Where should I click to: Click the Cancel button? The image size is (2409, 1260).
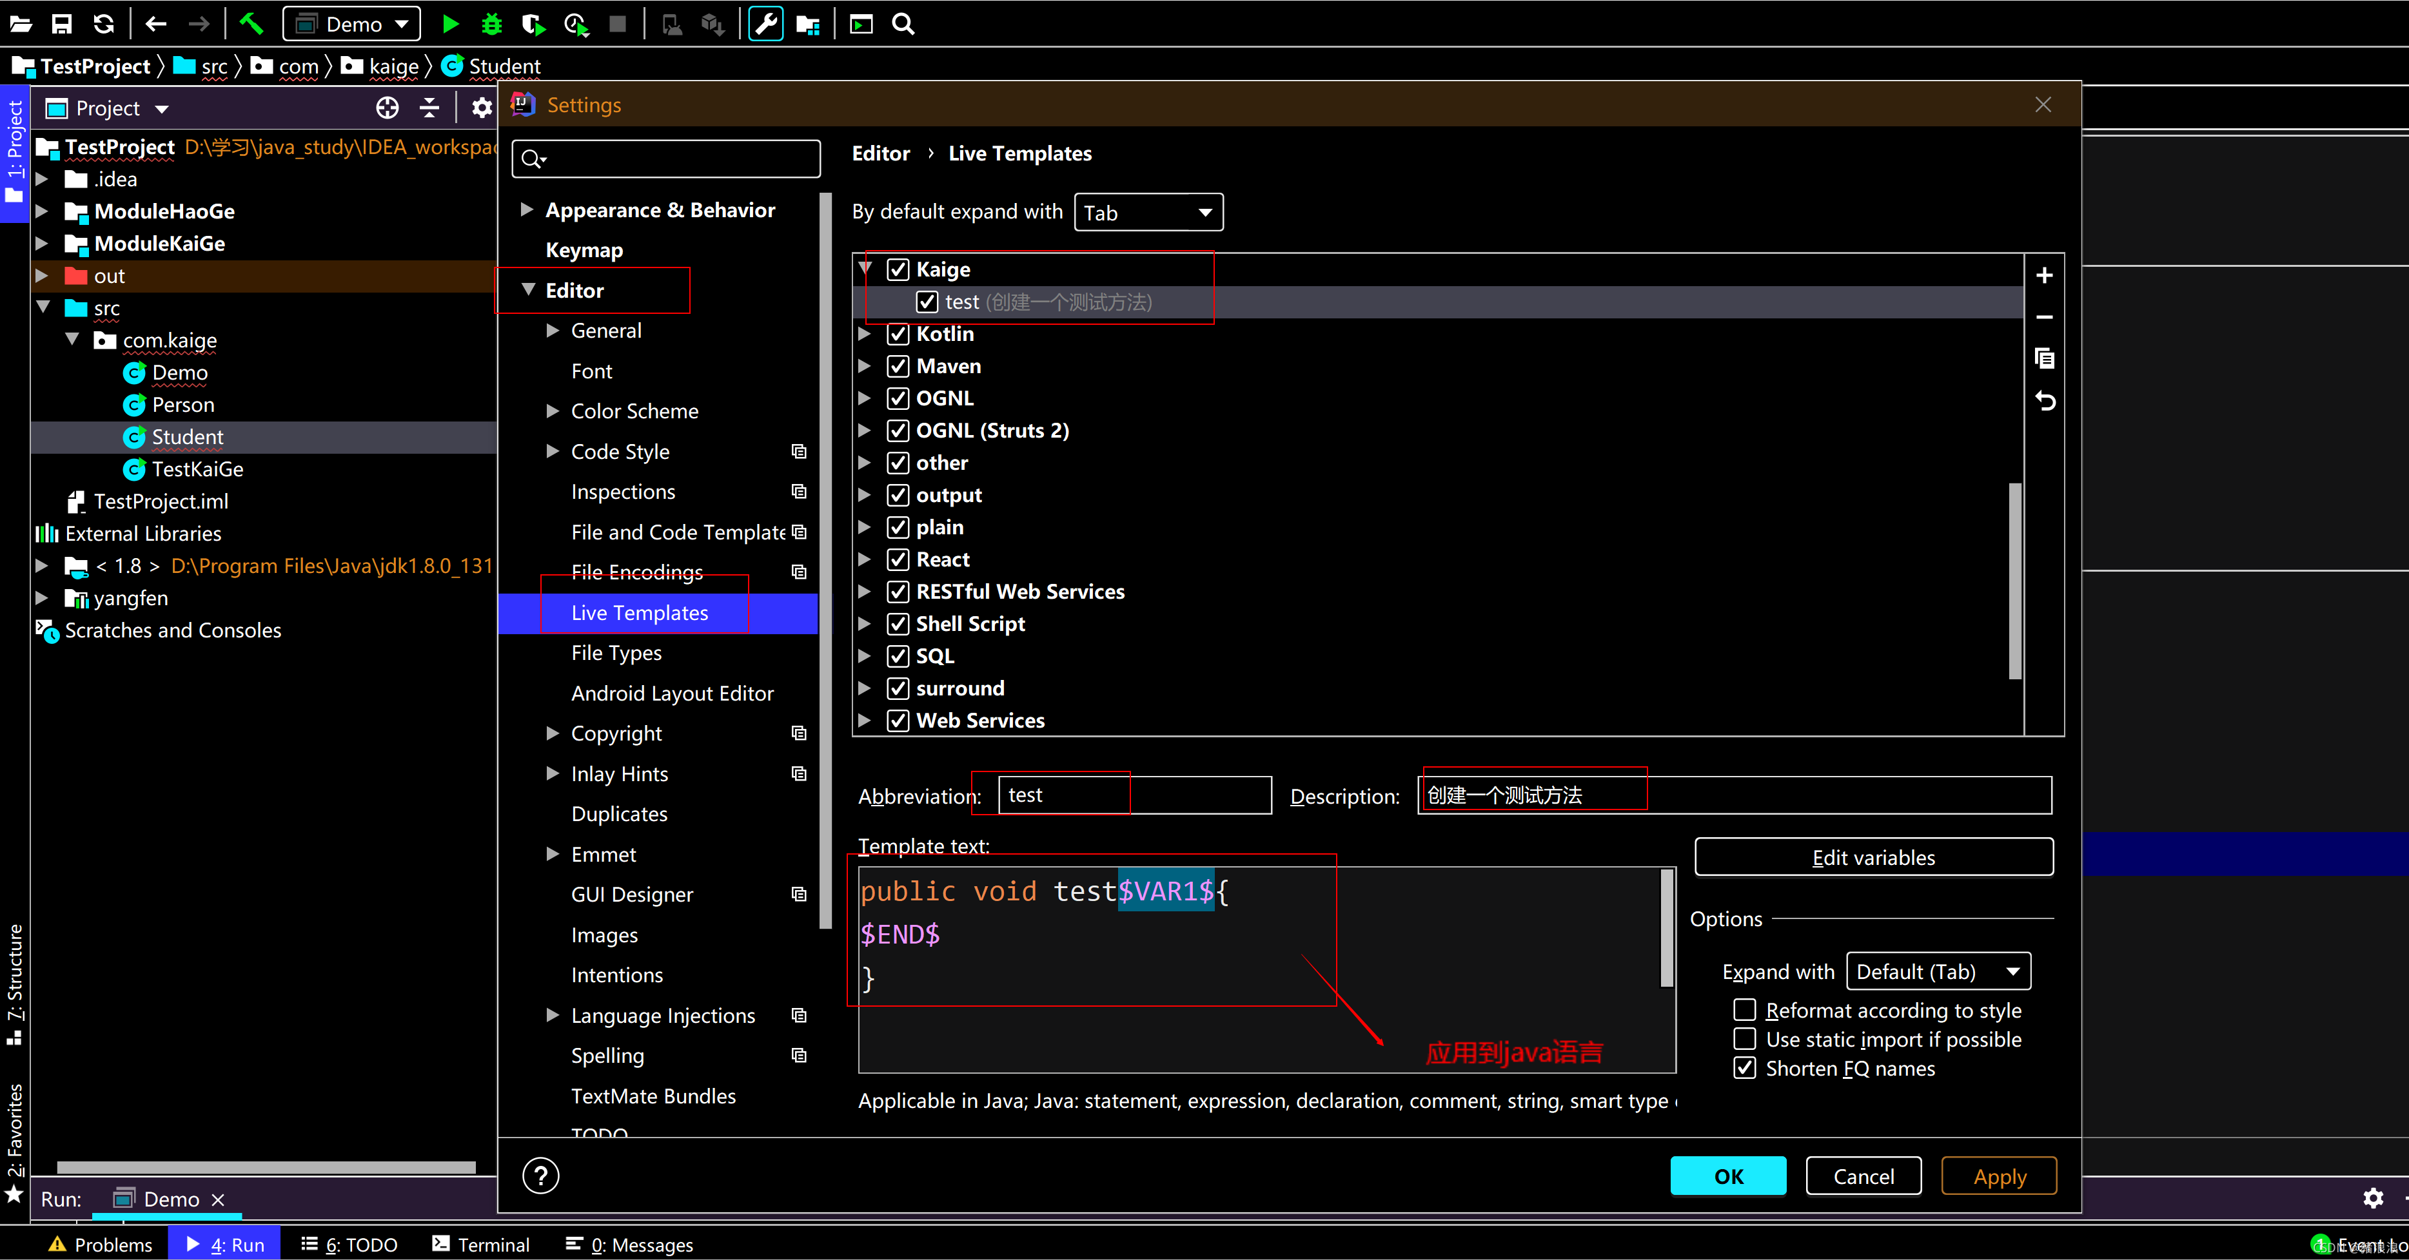1863,1176
